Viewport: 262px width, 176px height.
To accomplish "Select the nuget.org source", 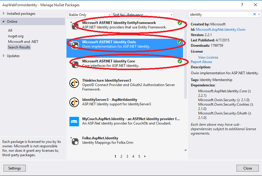I will coord(16,36).
